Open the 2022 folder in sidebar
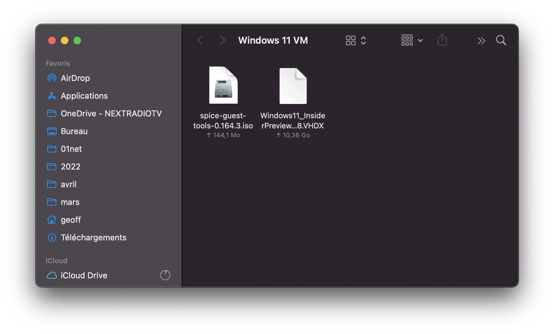 pyautogui.click(x=109, y=167)
